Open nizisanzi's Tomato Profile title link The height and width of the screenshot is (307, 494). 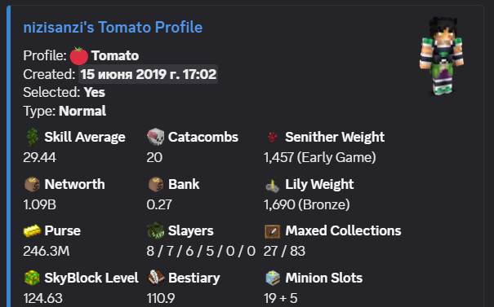pos(113,28)
